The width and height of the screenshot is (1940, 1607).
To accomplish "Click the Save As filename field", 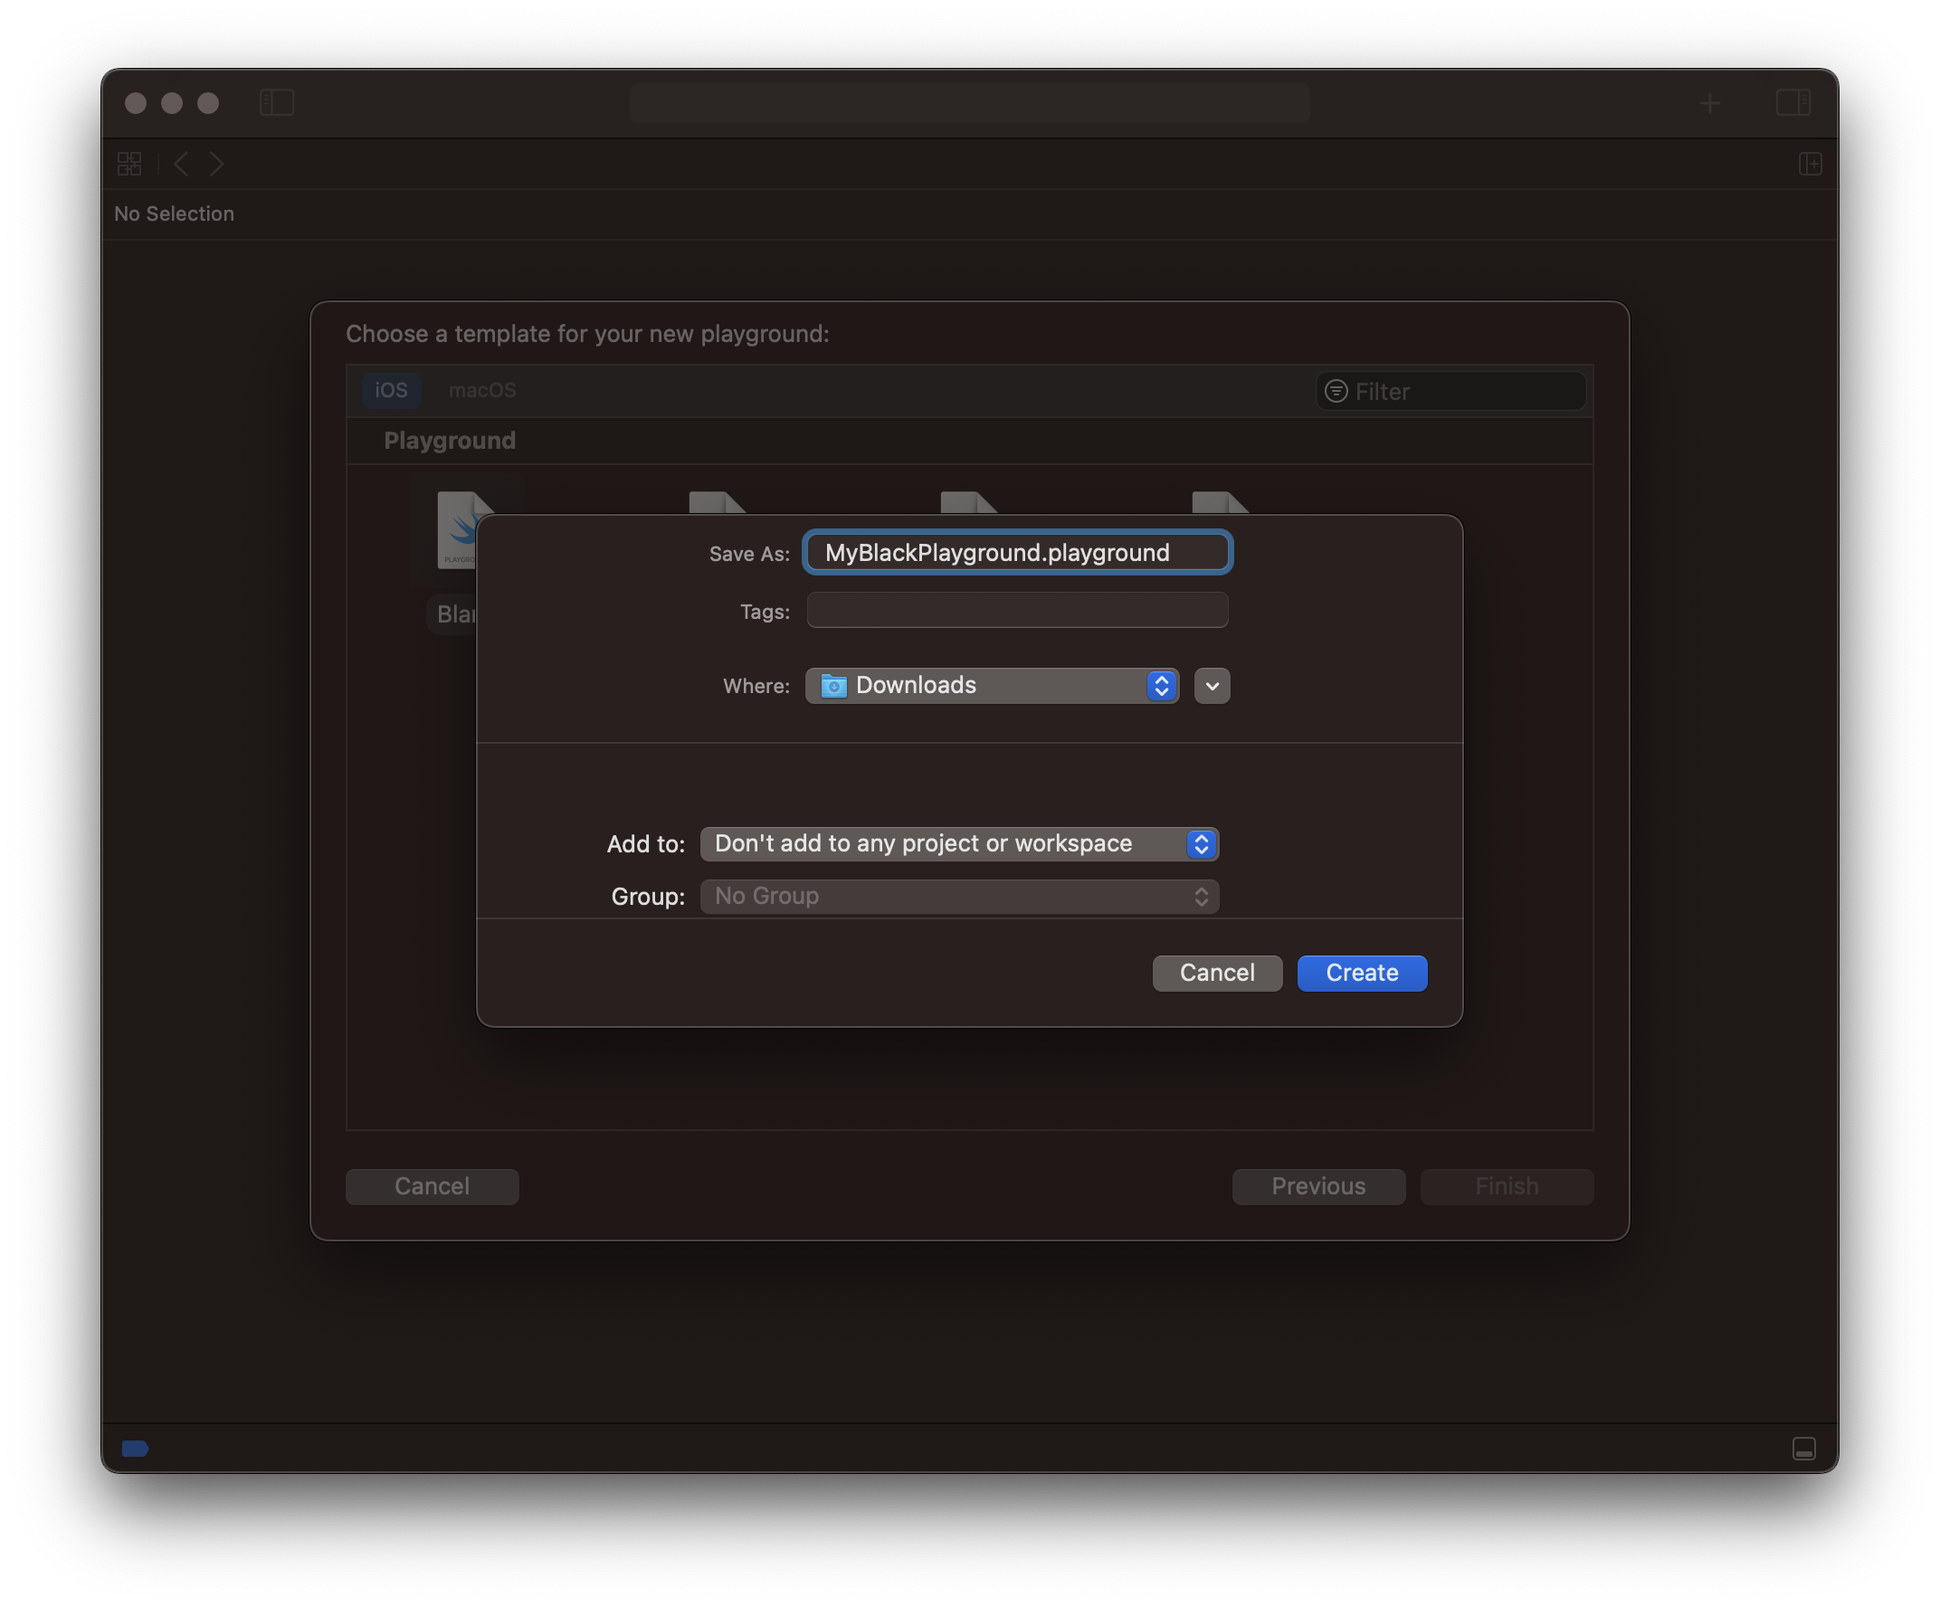I will tap(1017, 552).
